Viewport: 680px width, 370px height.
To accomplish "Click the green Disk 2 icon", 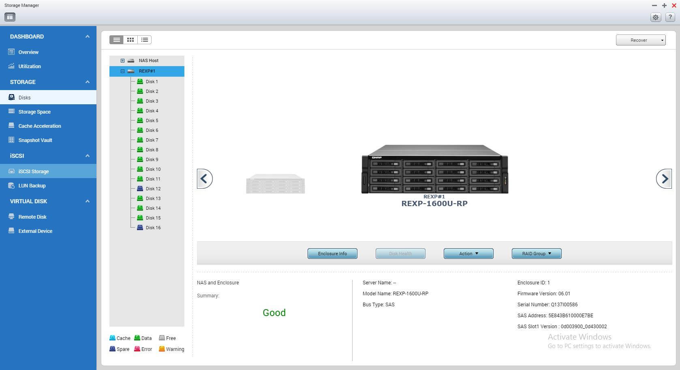I will click(140, 91).
